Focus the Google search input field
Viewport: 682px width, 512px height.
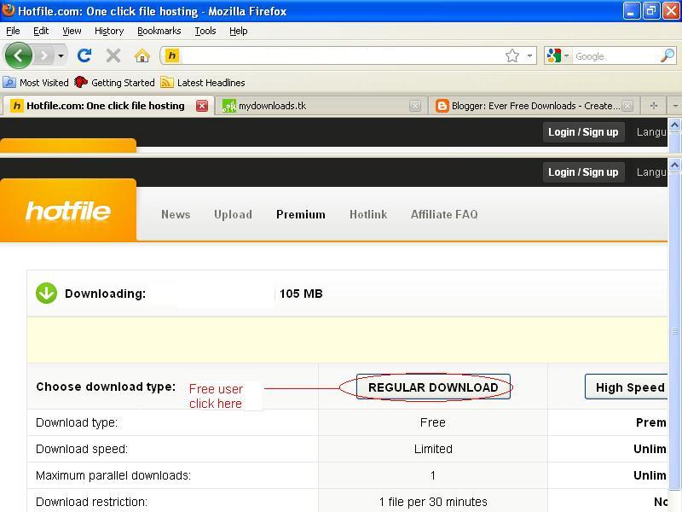[x=615, y=56]
